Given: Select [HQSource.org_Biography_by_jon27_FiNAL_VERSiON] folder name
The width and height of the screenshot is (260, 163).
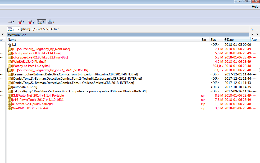Looking at the screenshot, I should coord(50,70).
